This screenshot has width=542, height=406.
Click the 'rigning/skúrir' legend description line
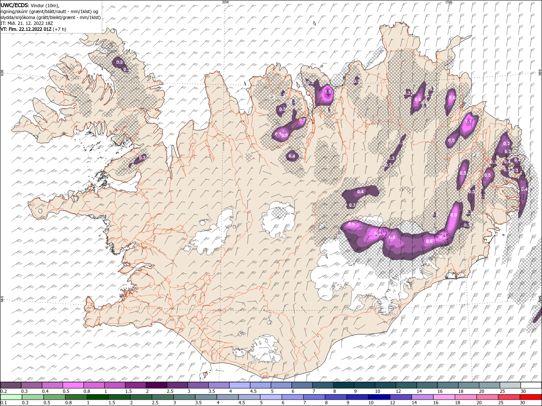pos(49,11)
